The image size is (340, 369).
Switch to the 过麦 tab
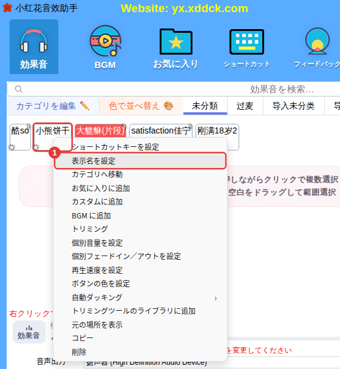click(245, 106)
